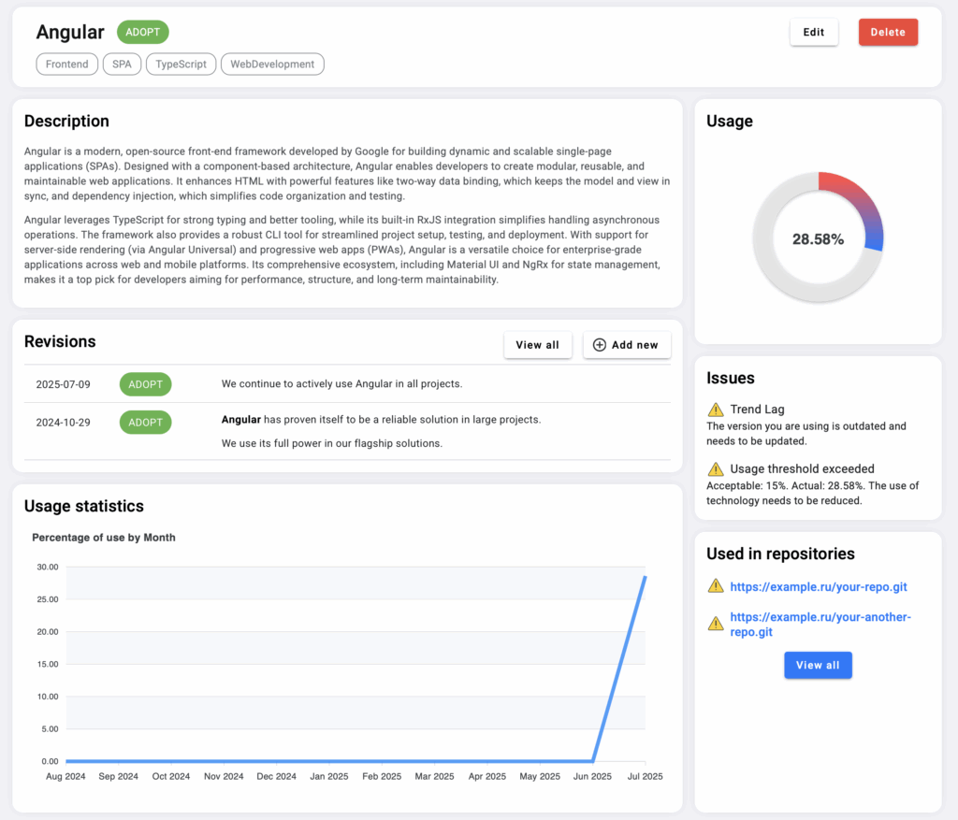Image resolution: width=958 pixels, height=820 pixels.
Task: Delete the Angular technology entry
Action: [x=888, y=33]
